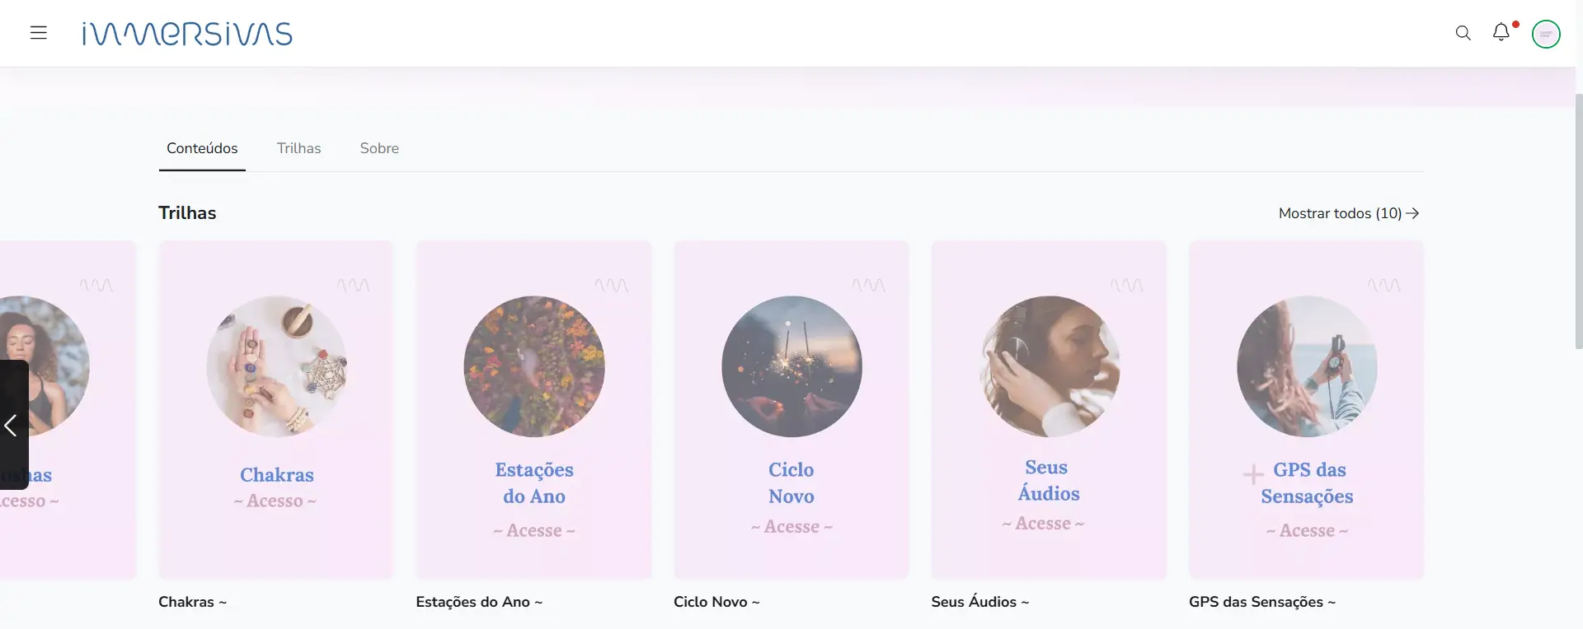Switch to the Trilhas tab
The image size is (1583, 629).
(298, 148)
